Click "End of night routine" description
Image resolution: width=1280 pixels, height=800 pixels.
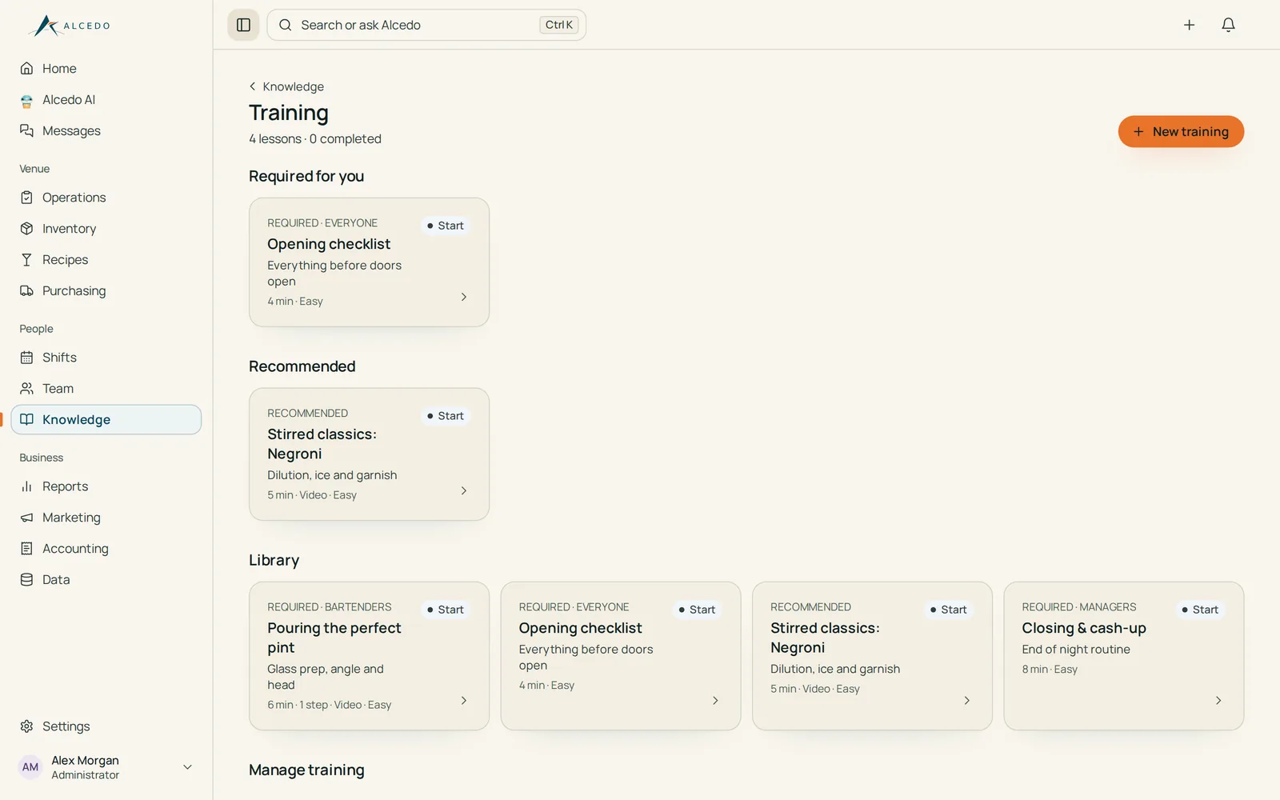(1076, 650)
